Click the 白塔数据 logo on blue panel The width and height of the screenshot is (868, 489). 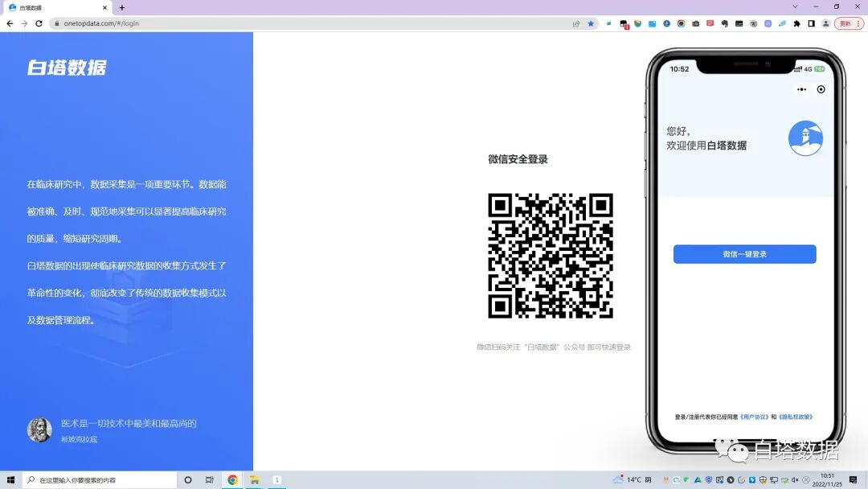(67, 68)
